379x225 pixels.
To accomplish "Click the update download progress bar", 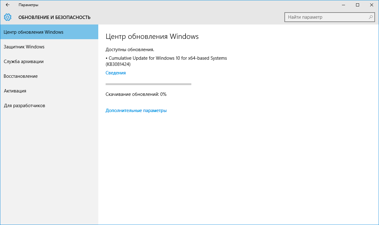I will tap(148, 84).
